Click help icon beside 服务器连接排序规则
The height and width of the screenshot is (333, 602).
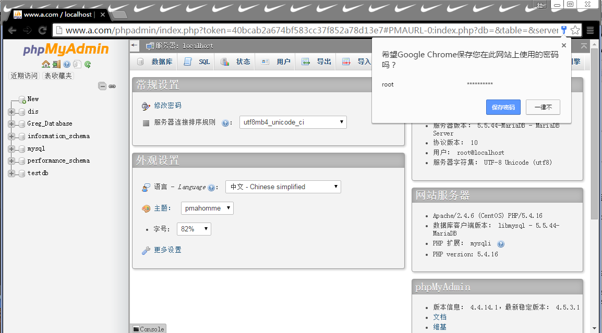(x=225, y=123)
